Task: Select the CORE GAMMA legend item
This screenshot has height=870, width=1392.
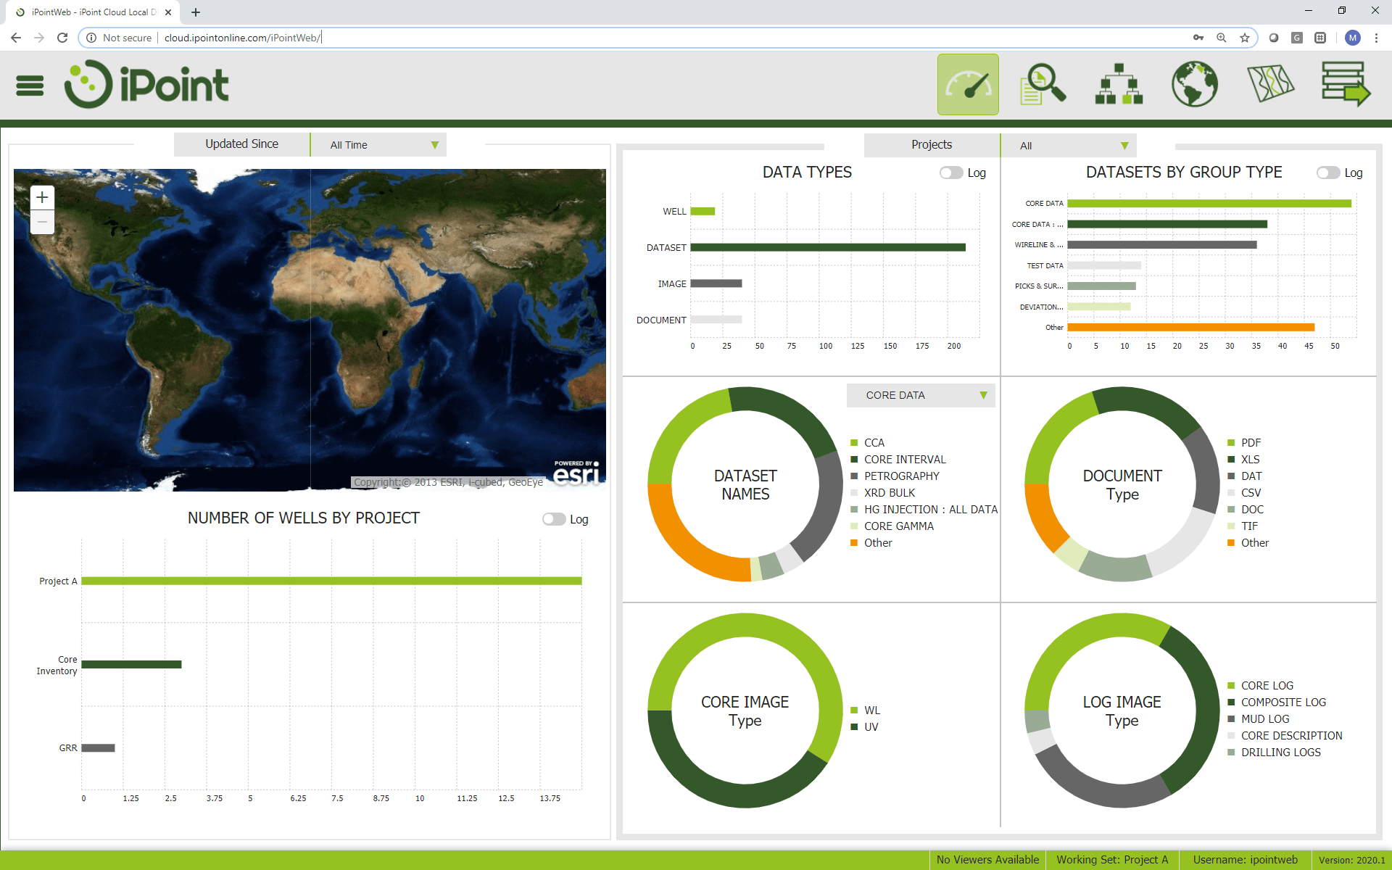Action: 892,526
